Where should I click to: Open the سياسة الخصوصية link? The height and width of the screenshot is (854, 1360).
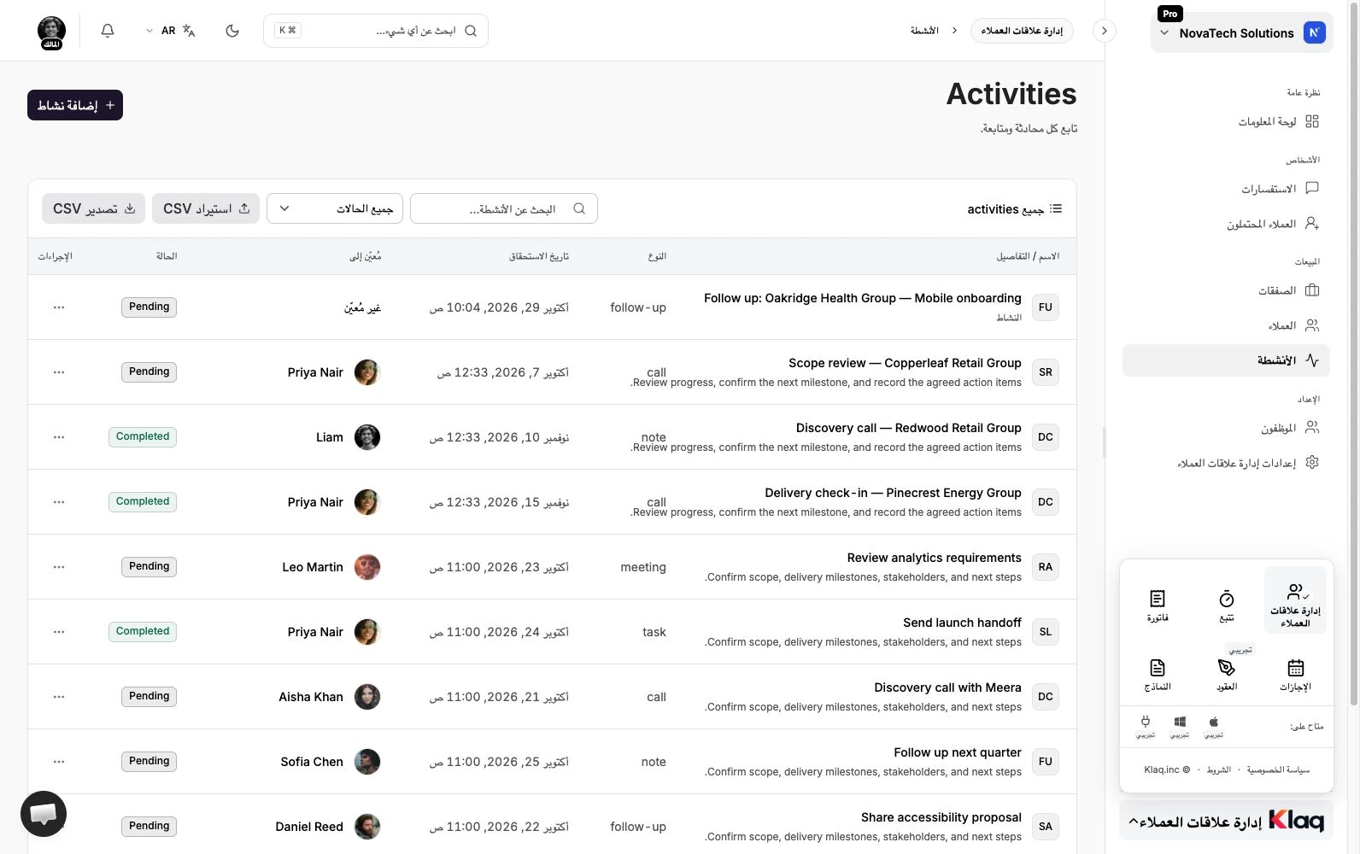[x=1278, y=769]
